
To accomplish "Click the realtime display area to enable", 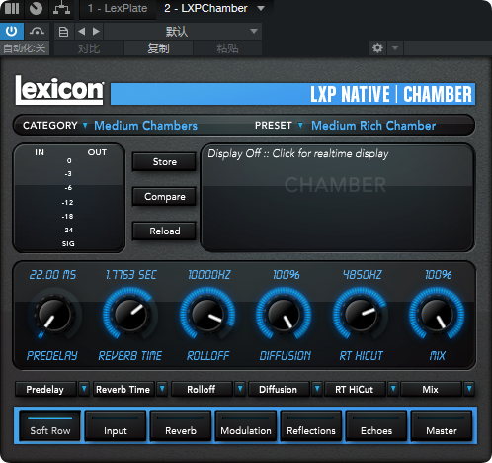I will coord(338,198).
